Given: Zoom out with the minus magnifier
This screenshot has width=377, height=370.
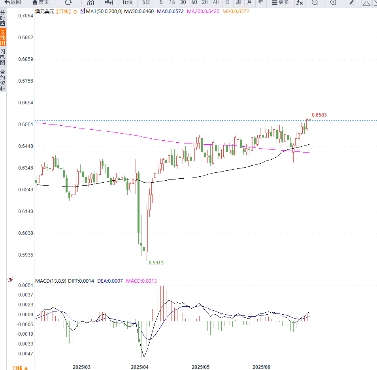Looking at the screenshot, I should (x=315, y=3).
